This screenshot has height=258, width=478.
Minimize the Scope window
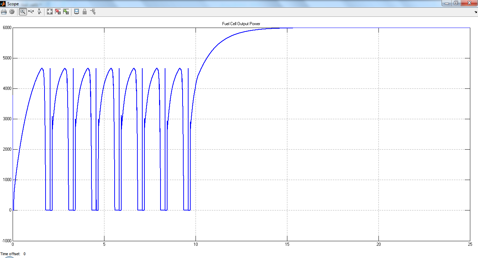point(446,3)
